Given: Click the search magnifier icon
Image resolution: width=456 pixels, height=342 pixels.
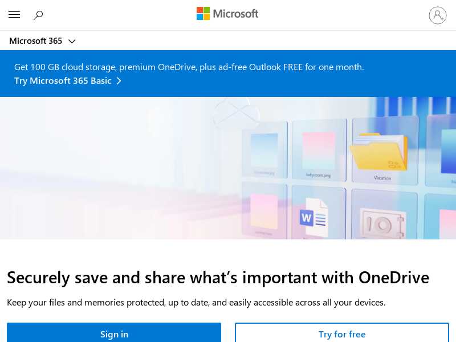Looking at the screenshot, I should tap(38, 15).
